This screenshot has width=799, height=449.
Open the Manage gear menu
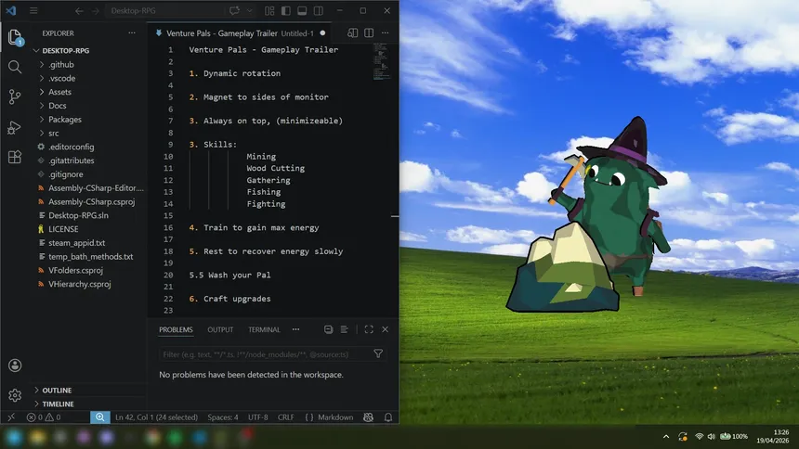pyautogui.click(x=15, y=395)
